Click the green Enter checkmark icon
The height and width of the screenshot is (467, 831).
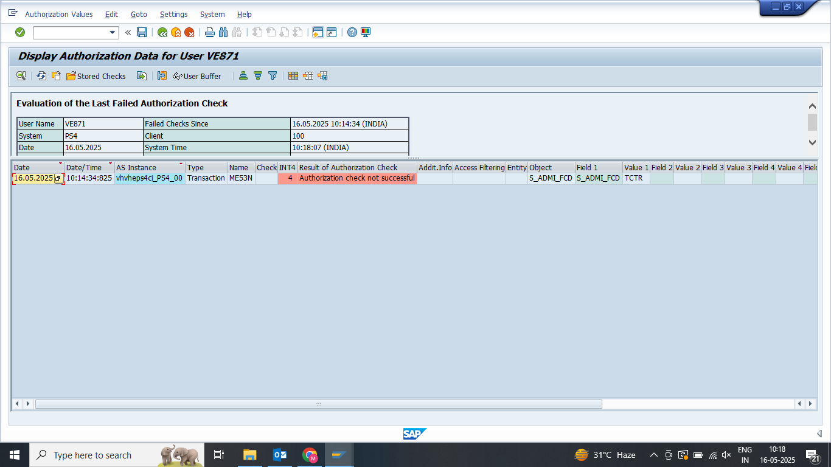pos(20,32)
